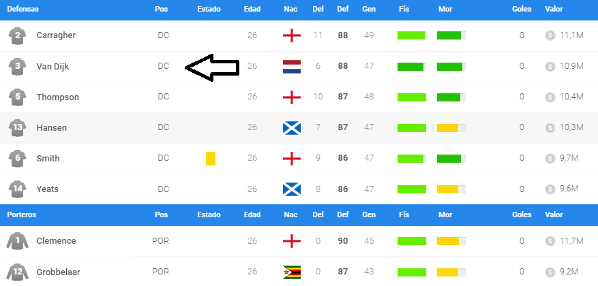Click Van Dijk's number 3 shirt icon

[18, 66]
